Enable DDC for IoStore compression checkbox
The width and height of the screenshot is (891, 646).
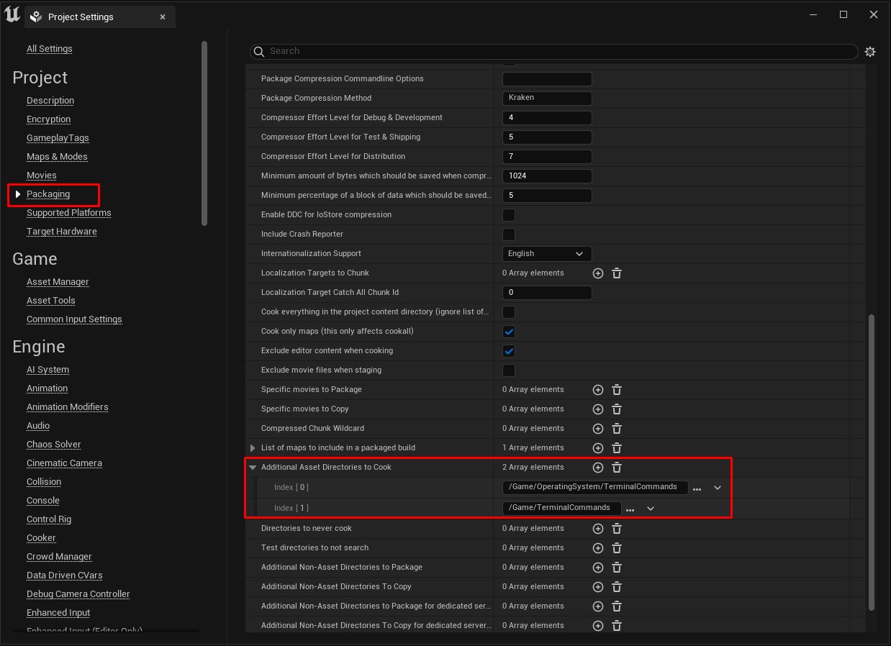point(509,215)
